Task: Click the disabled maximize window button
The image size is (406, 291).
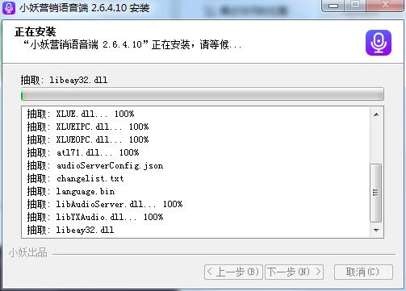Action: click(x=355, y=6)
